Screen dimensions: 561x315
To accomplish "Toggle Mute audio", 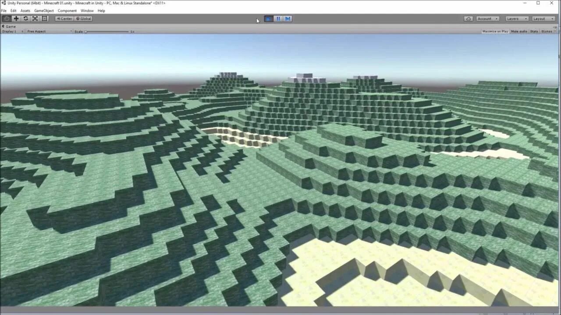I will pyautogui.click(x=519, y=31).
